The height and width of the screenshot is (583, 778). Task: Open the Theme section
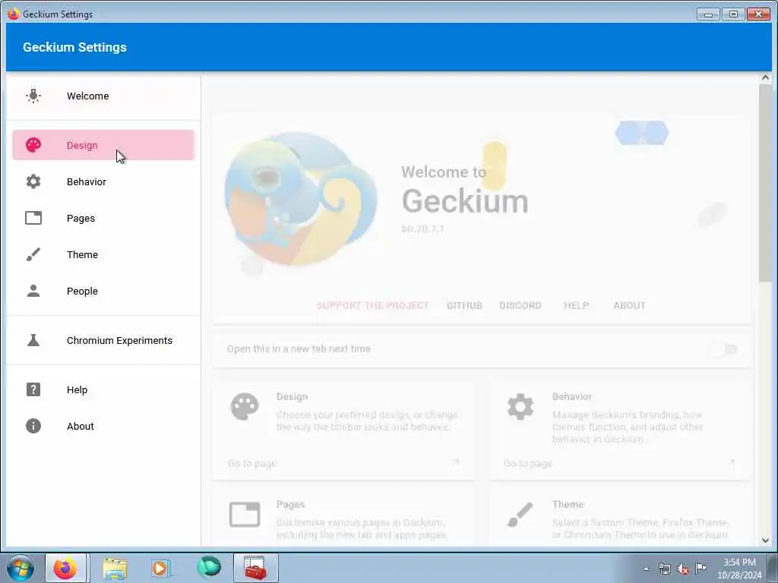pyautogui.click(x=103, y=254)
